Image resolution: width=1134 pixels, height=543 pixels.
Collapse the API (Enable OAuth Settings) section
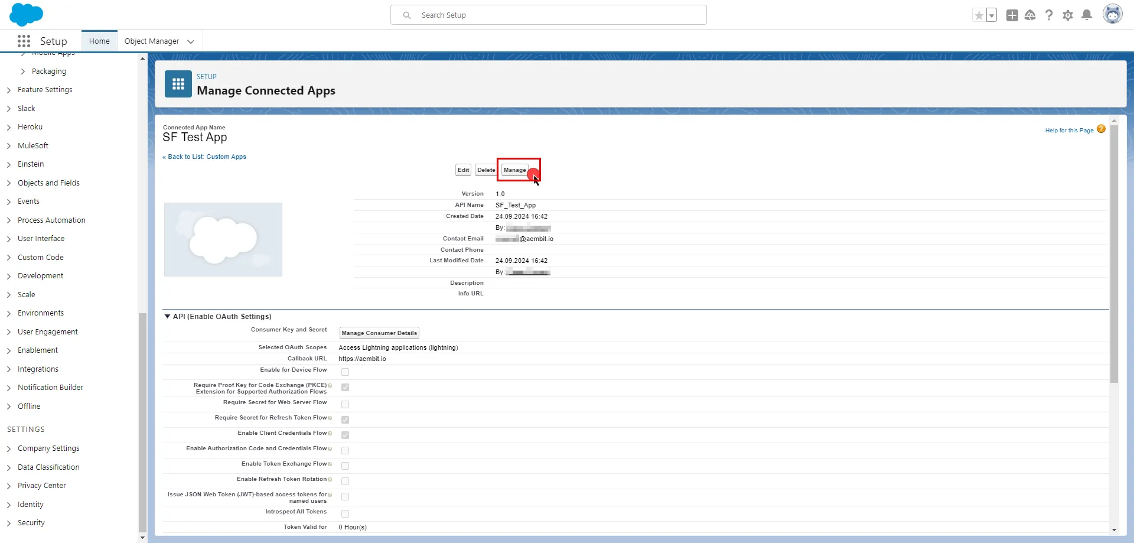pyautogui.click(x=167, y=317)
